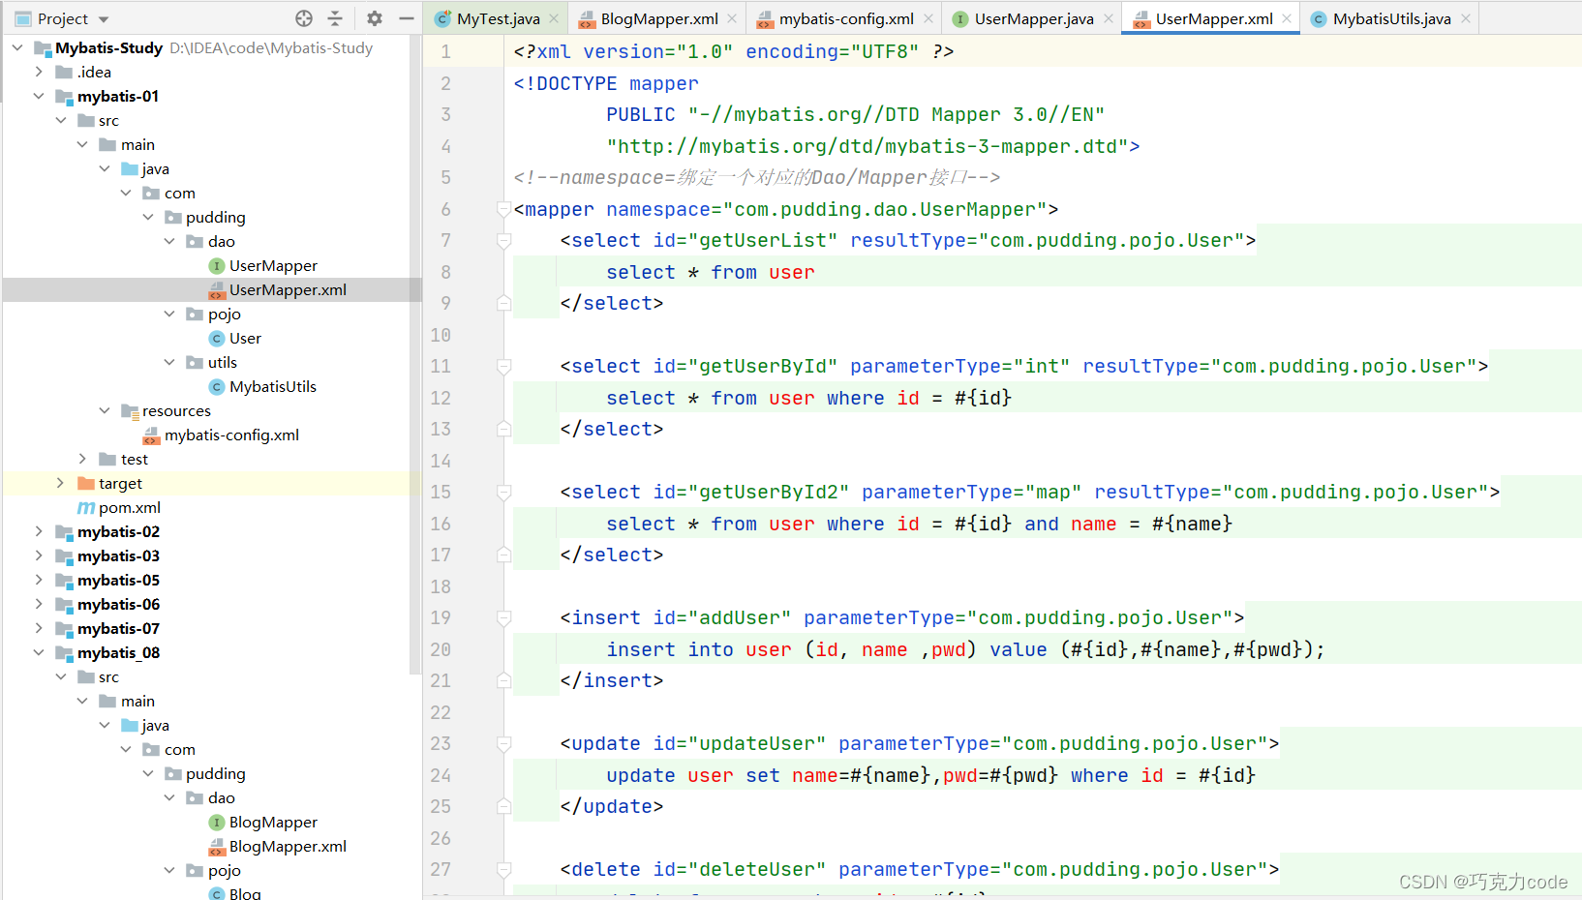Viewport: 1582px width, 900px height.
Task: Click the namespace value com.pudding.dao.UserMapper
Action: click(885, 209)
